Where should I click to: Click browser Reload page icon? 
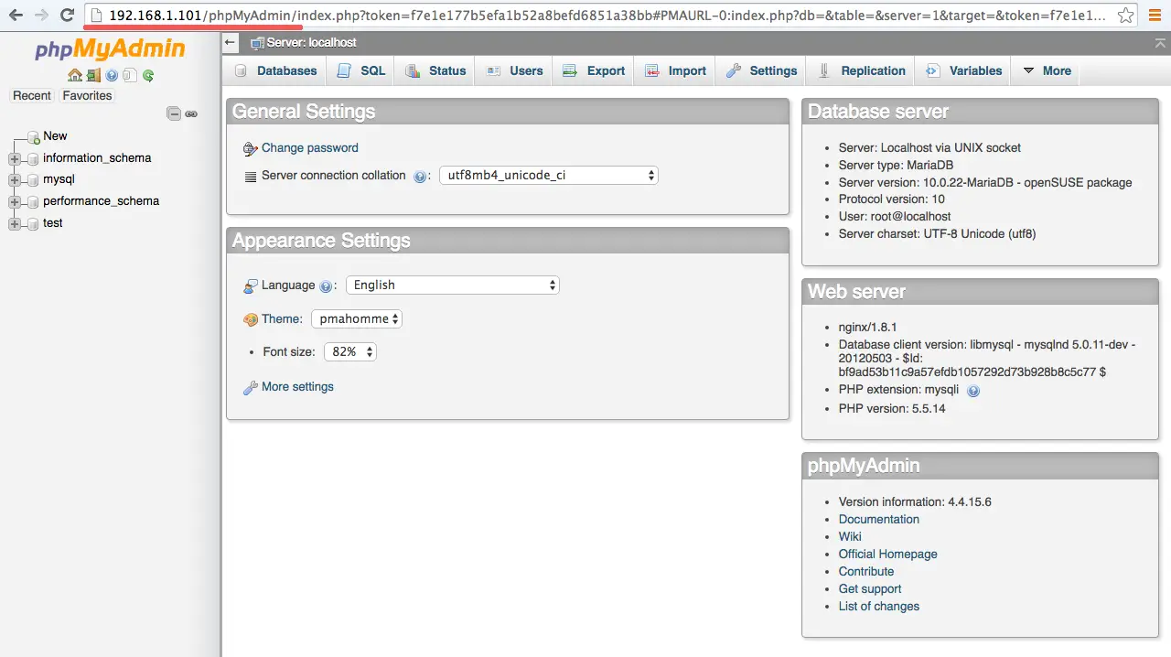(67, 15)
